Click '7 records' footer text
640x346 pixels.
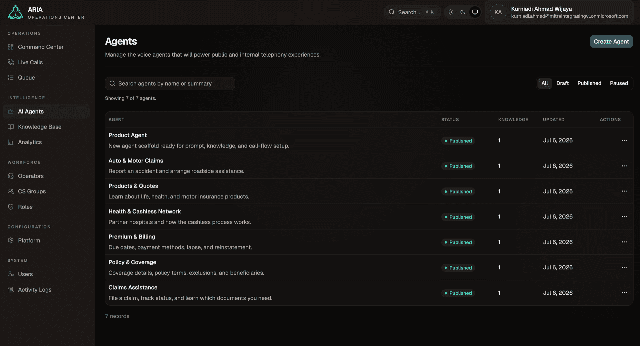point(117,316)
